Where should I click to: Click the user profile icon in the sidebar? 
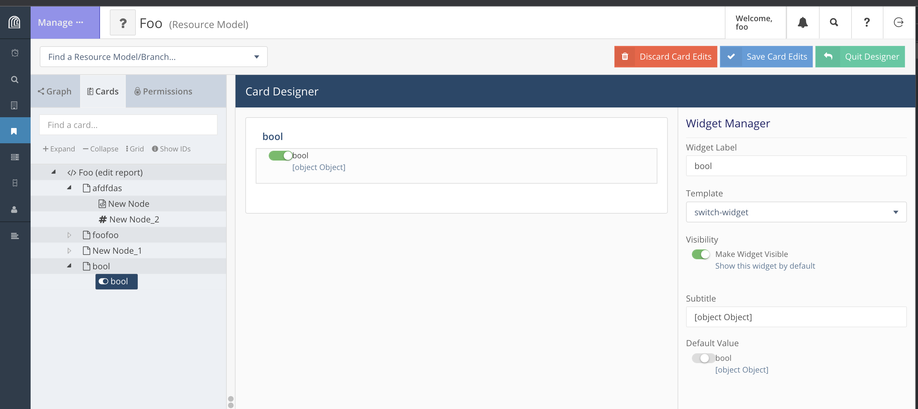click(15, 209)
